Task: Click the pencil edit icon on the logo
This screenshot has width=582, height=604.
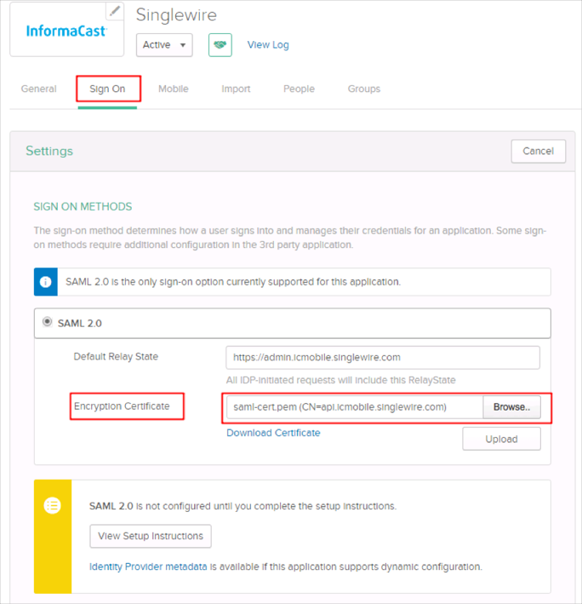Action: pos(115,11)
